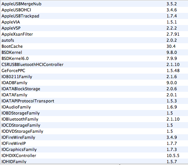
Task: Select the IOADBFamily row
Action: tap(94, 83)
